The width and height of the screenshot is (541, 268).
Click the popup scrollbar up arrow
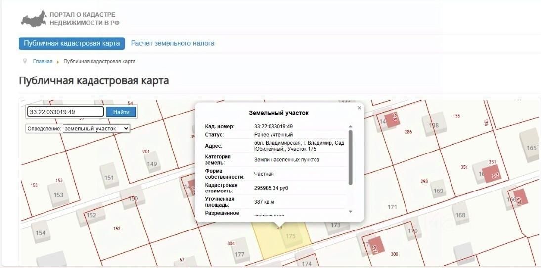pos(351,127)
